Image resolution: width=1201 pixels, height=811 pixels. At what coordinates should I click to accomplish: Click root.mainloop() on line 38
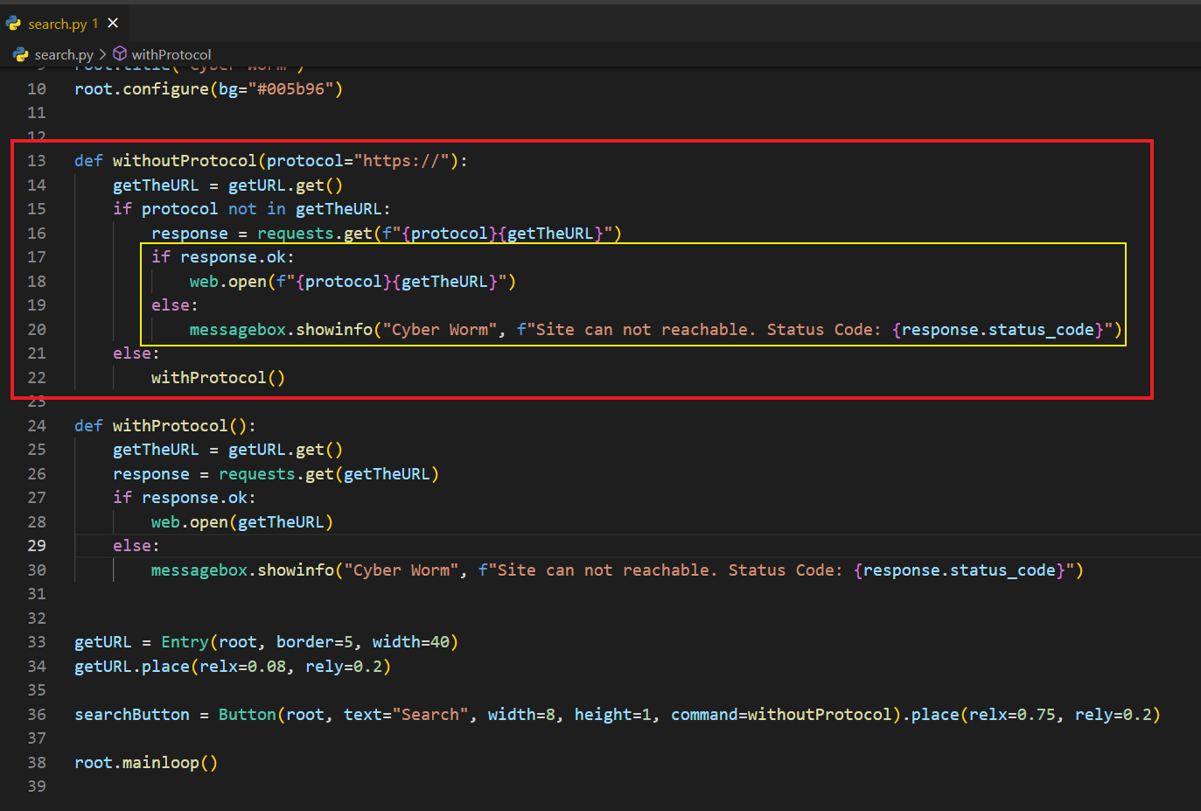click(x=146, y=763)
